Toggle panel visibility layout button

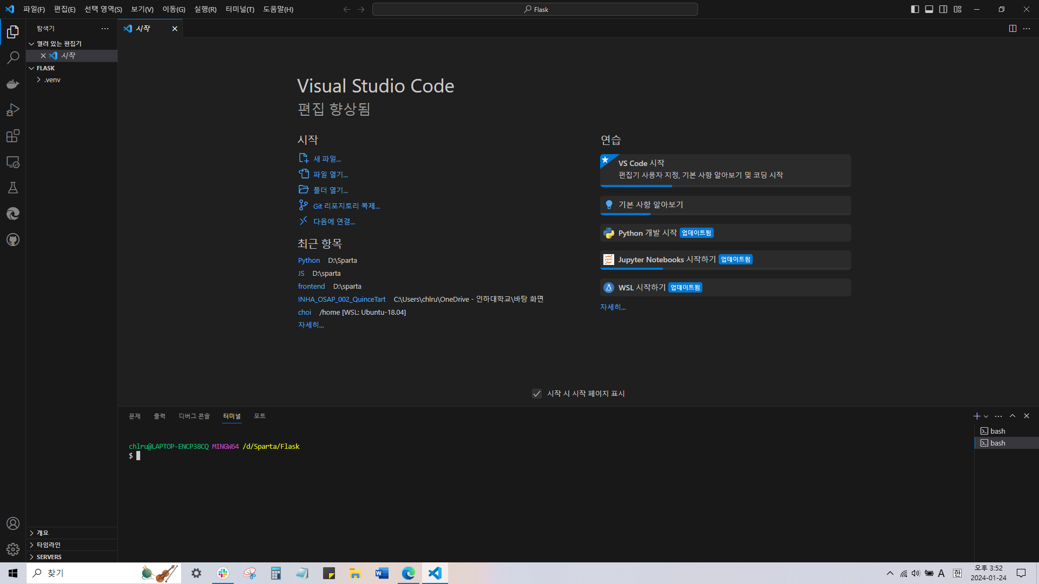929,9
